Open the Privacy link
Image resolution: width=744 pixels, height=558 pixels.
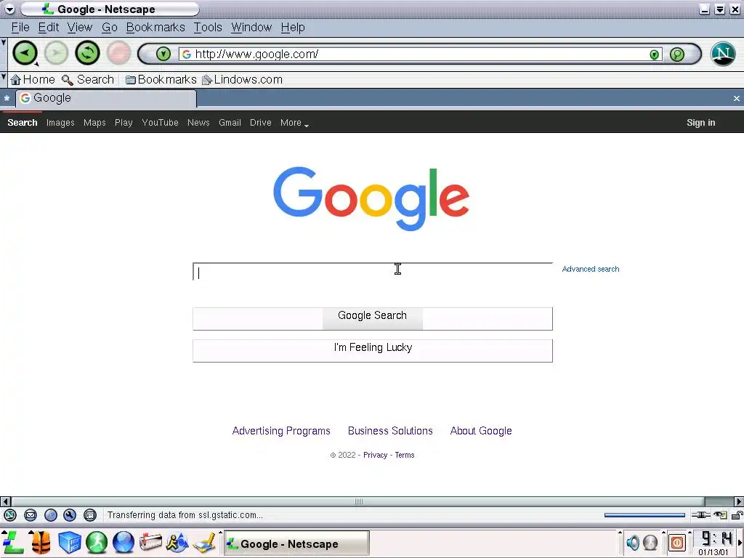(376, 455)
